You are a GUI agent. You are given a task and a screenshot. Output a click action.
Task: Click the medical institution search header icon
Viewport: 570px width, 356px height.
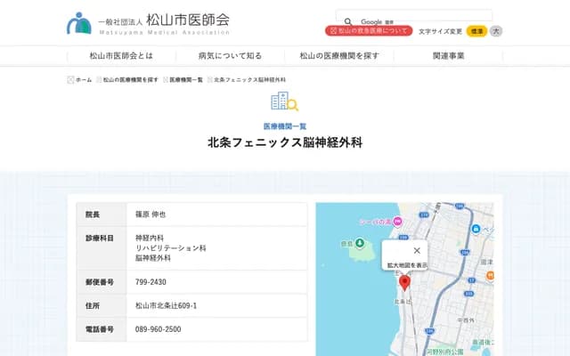click(x=285, y=101)
